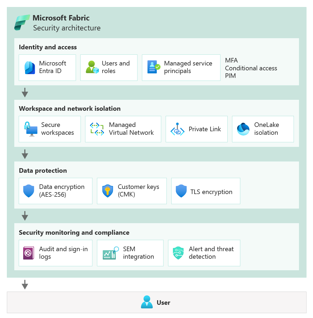This screenshot has height=318, width=313.
Task: Click the Data encryption shield icon
Action: point(29,191)
